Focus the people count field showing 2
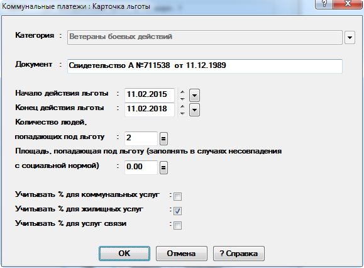Screen dimensions: 364x268 pyautogui.click(x=141, y=138)
